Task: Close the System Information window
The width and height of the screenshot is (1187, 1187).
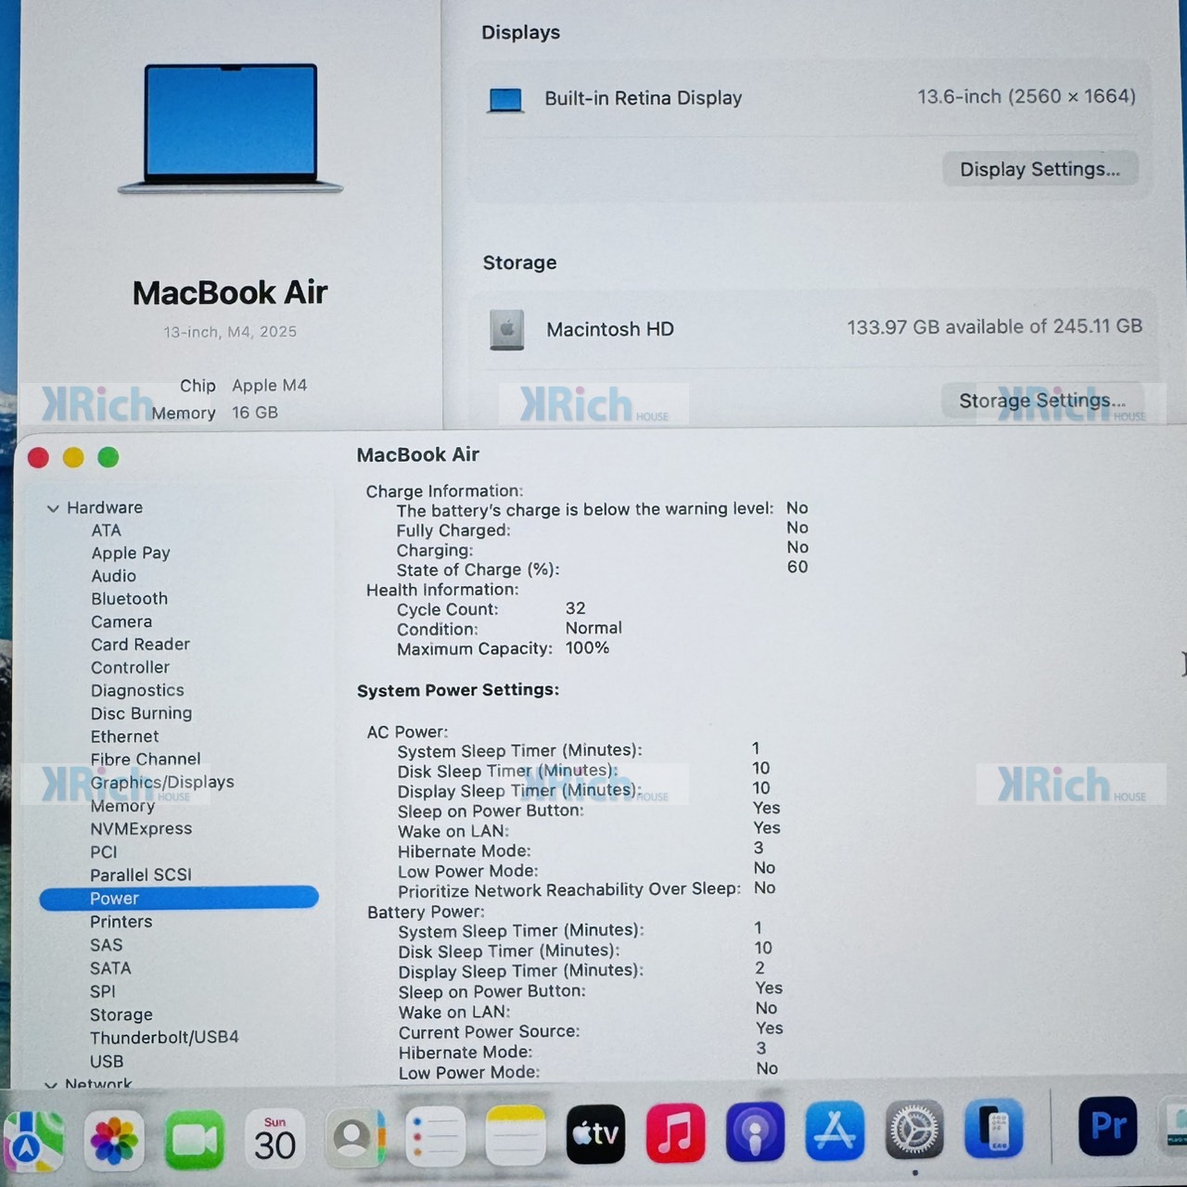Action: coord(38,457)
